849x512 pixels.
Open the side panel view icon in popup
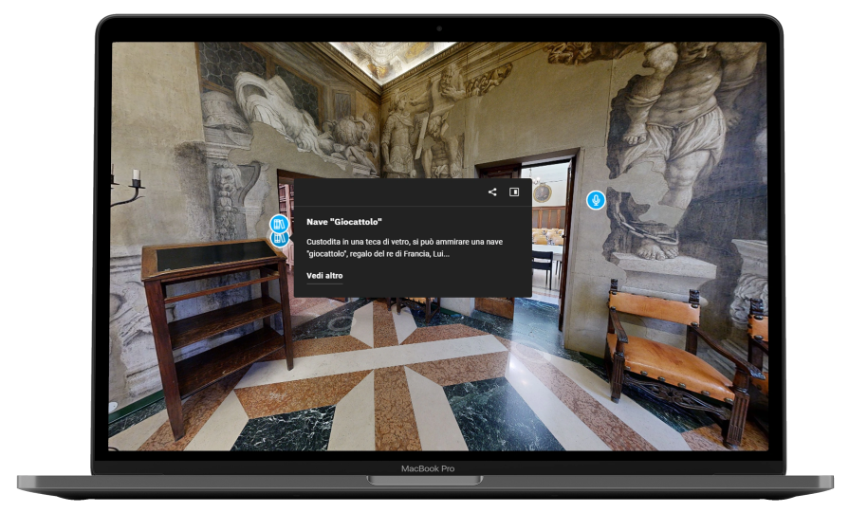[514, 192]
